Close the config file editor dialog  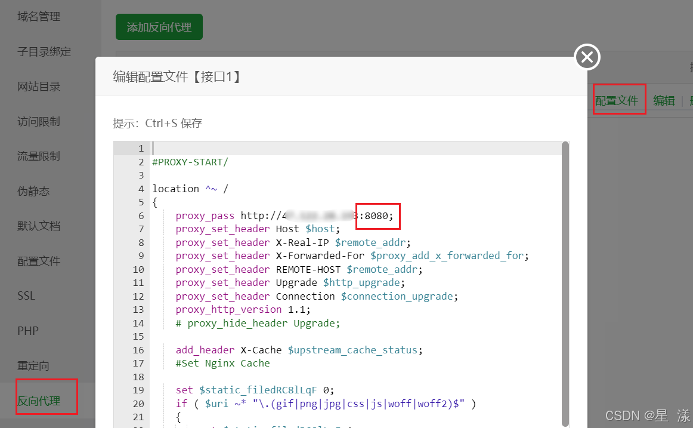(x=587, y=57)
